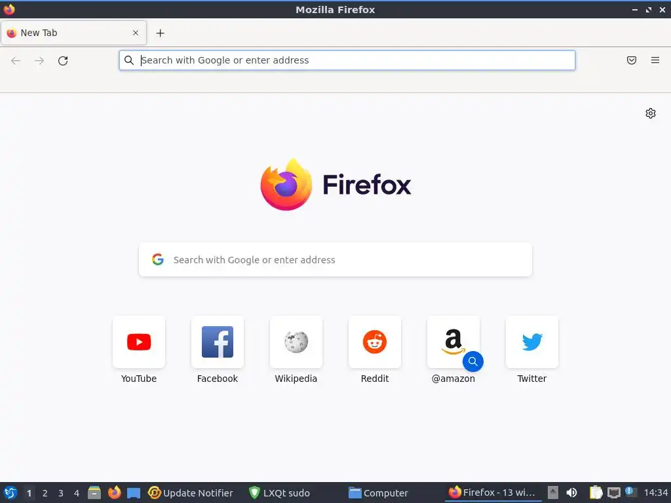Switch to virtual desktop 3
The width and height of the screenshot is (671, 503).
pyautogui.click(x=61, y=493)
